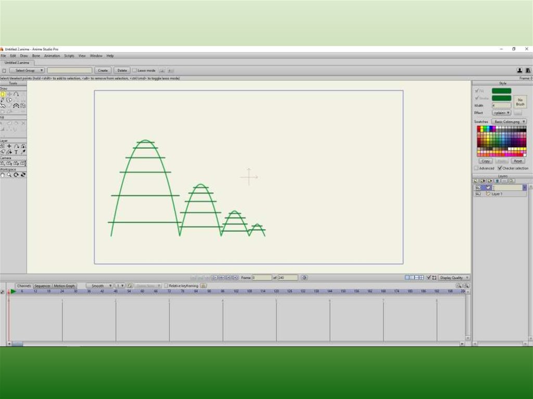
Task: Open the Animation menu
Action: point(52,56)
